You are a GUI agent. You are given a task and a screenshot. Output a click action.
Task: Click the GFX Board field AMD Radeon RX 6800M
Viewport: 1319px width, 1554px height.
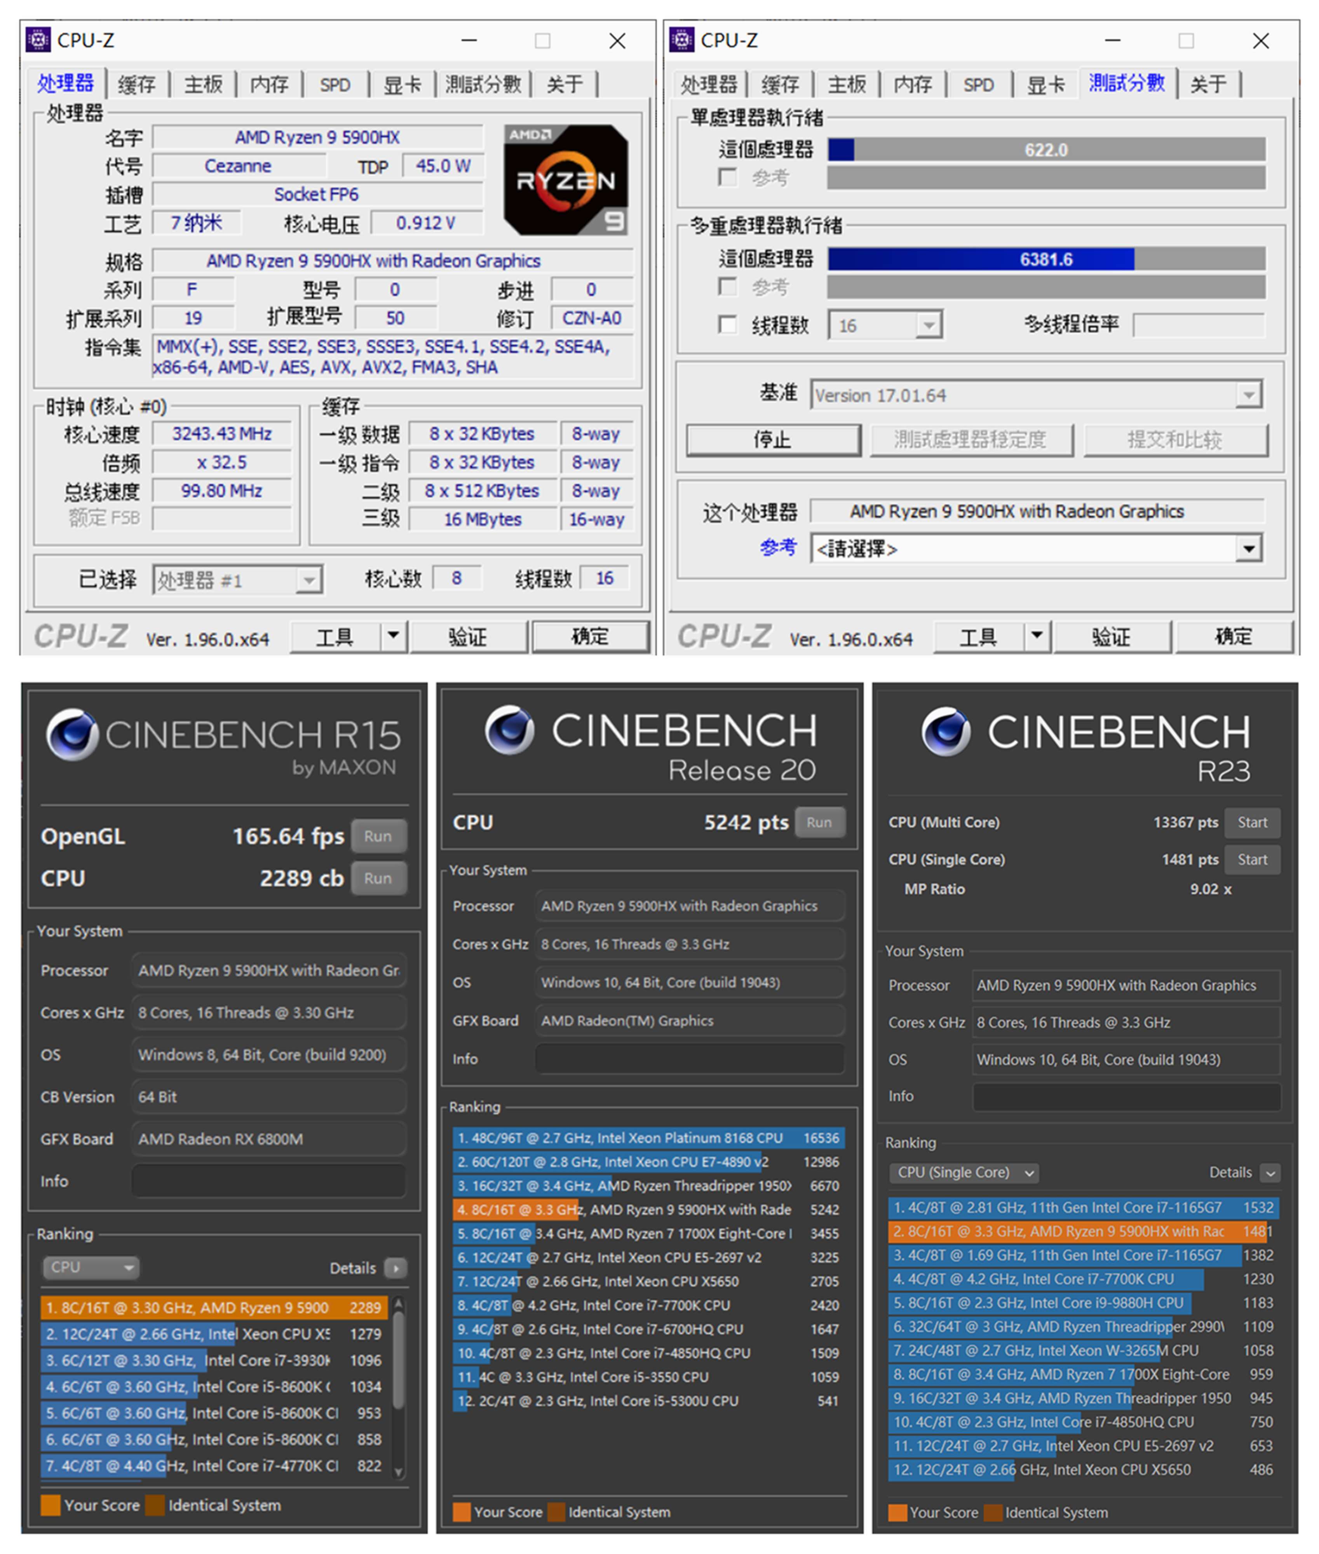pos(269,1139)
